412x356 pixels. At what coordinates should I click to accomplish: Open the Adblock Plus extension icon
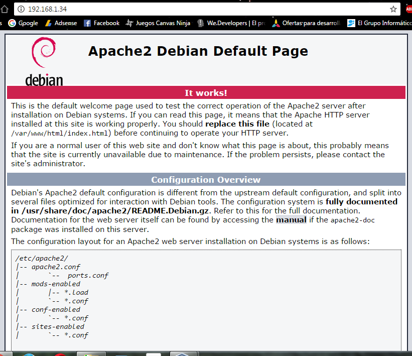click(x=408, y=9)
